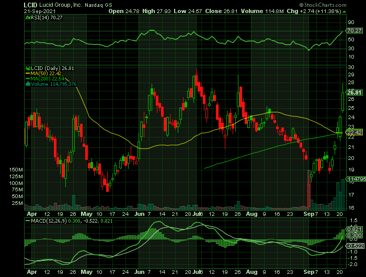The image size is (366, 277).
Task: Click the Low 24.57 value
Action: click(x=188, y=11)
